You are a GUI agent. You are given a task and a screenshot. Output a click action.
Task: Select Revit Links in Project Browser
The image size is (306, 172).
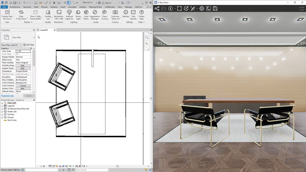[x=12, y=120]
